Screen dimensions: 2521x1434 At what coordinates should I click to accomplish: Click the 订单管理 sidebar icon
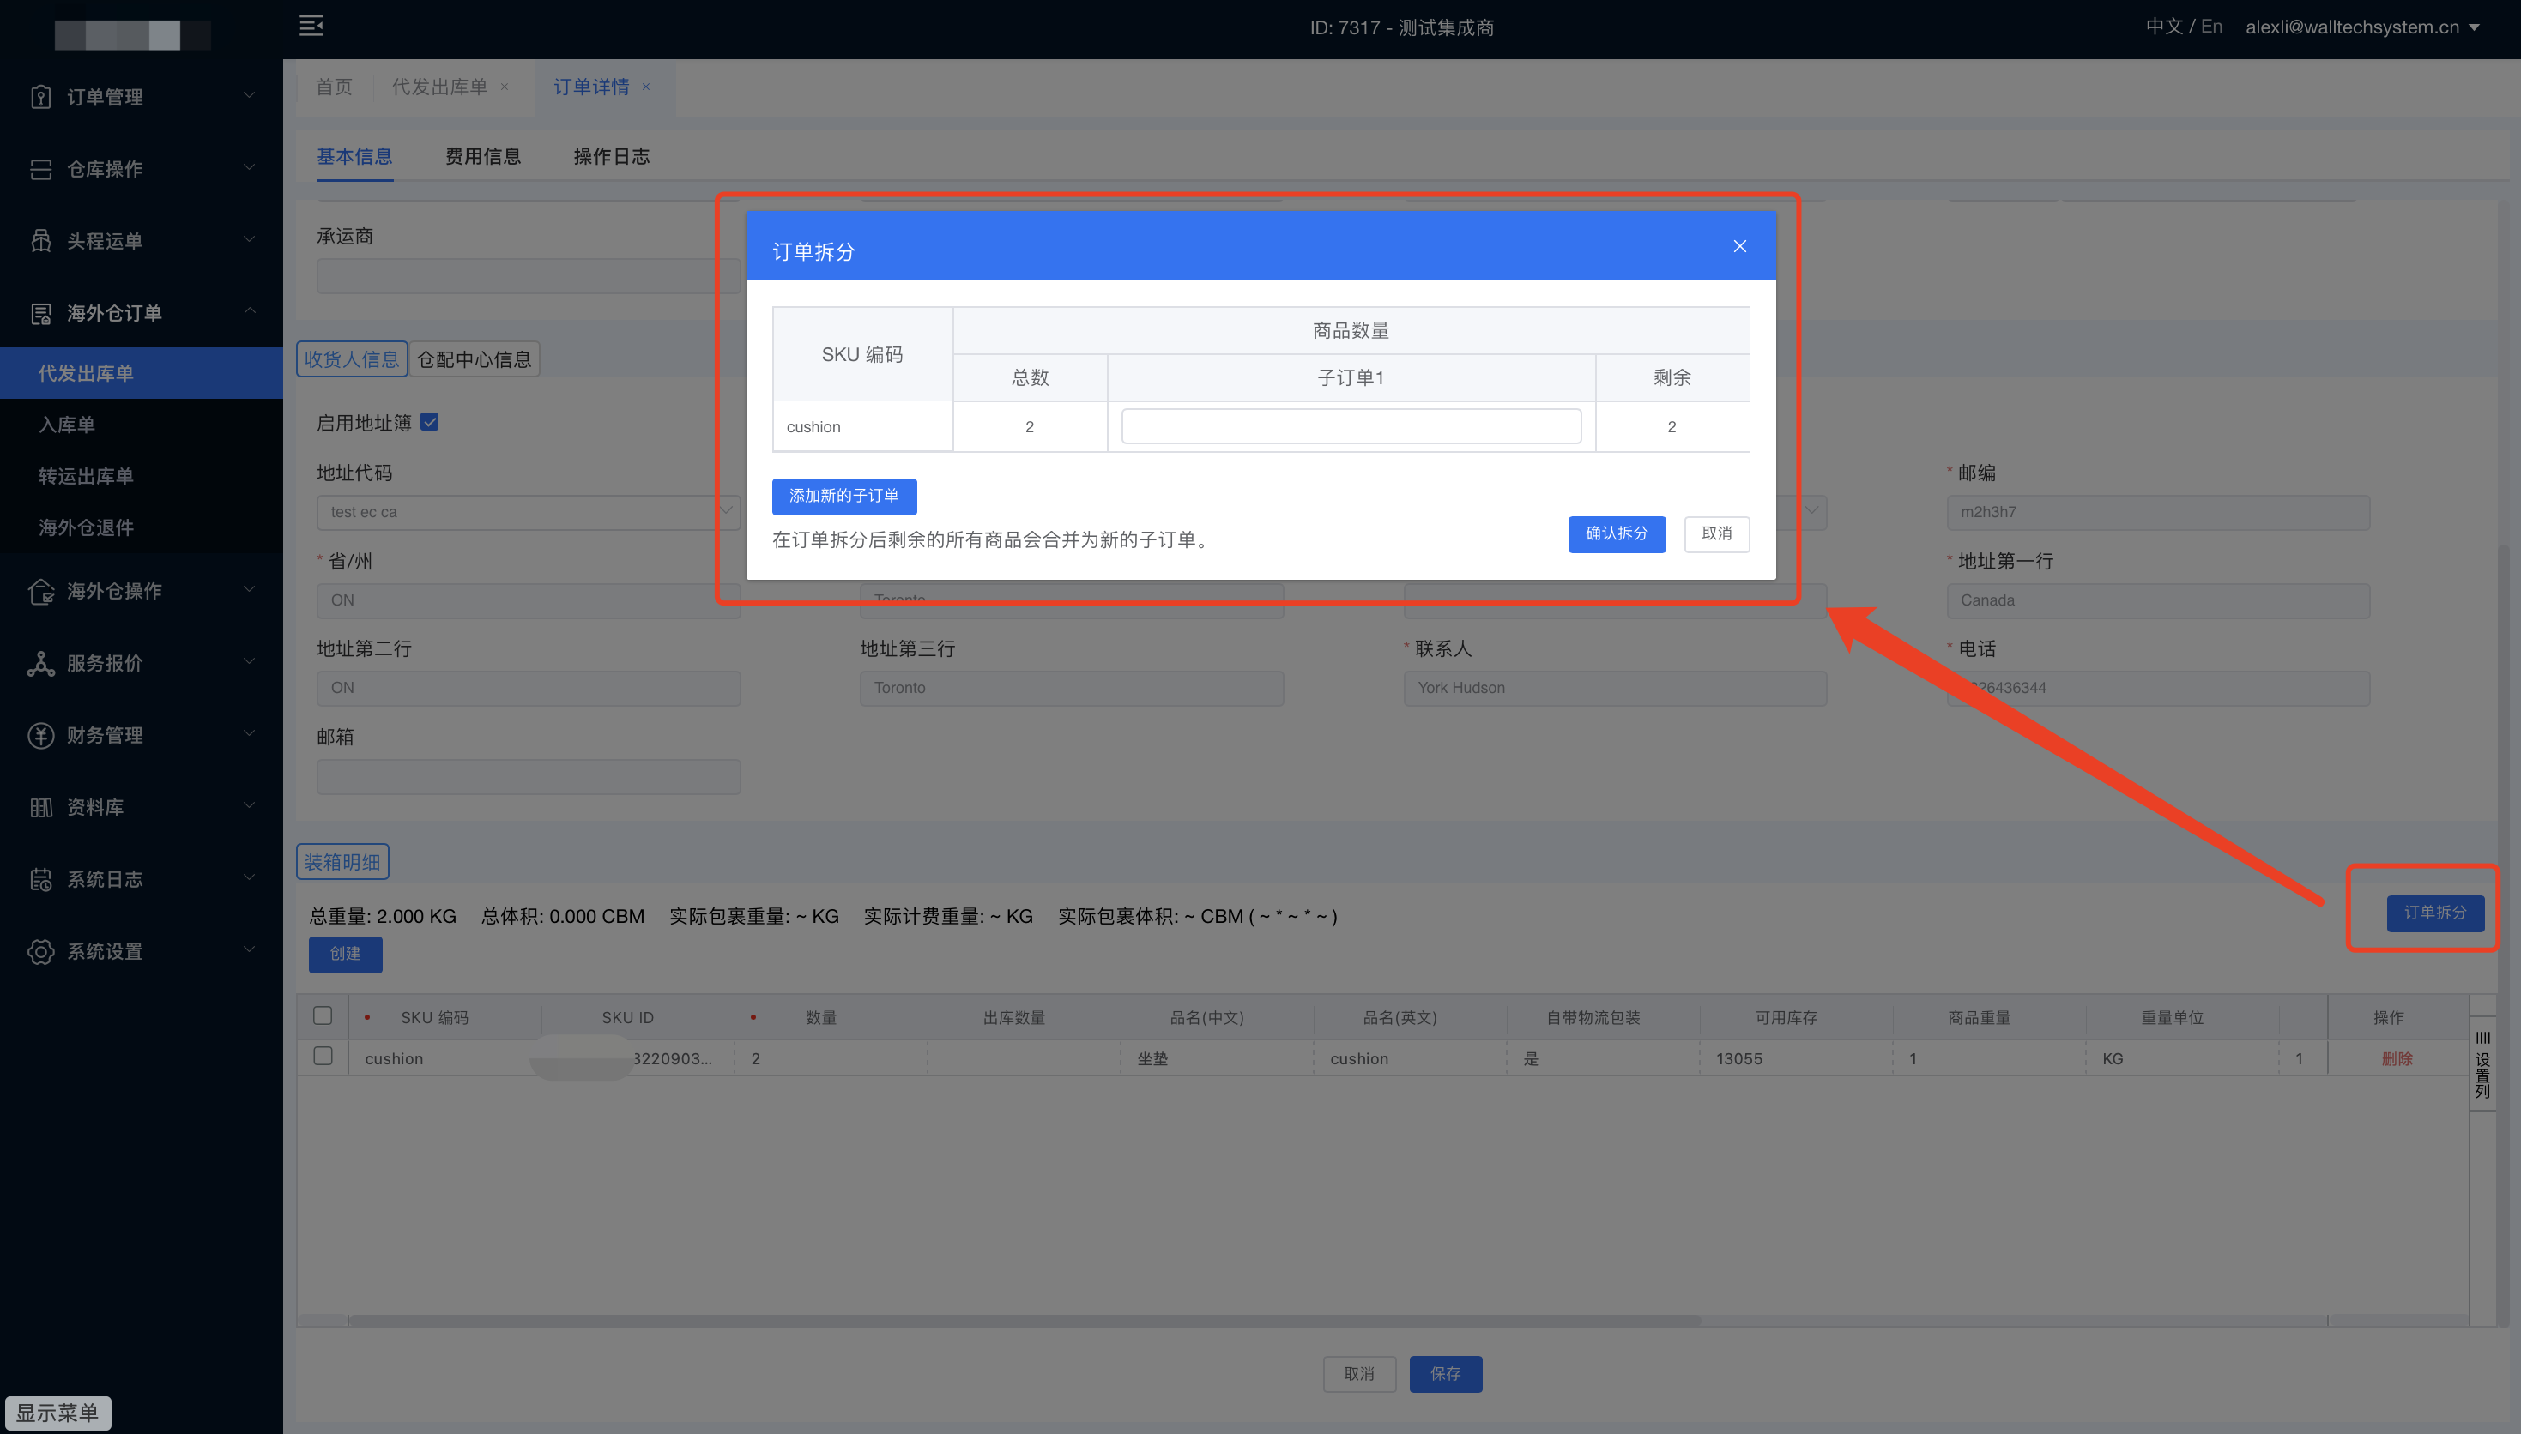pyautogui.click(x=40, y=97)
